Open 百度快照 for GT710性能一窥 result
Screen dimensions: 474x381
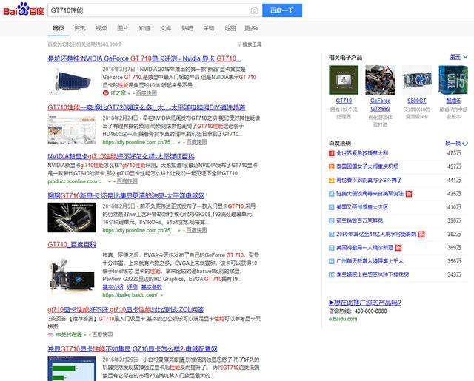point(196,142)
